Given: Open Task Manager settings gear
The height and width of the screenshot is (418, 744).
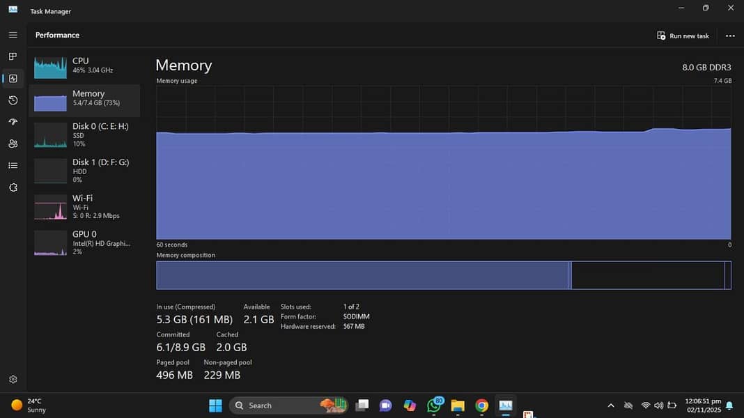Looking at the screenshot, I should (13, 380).
